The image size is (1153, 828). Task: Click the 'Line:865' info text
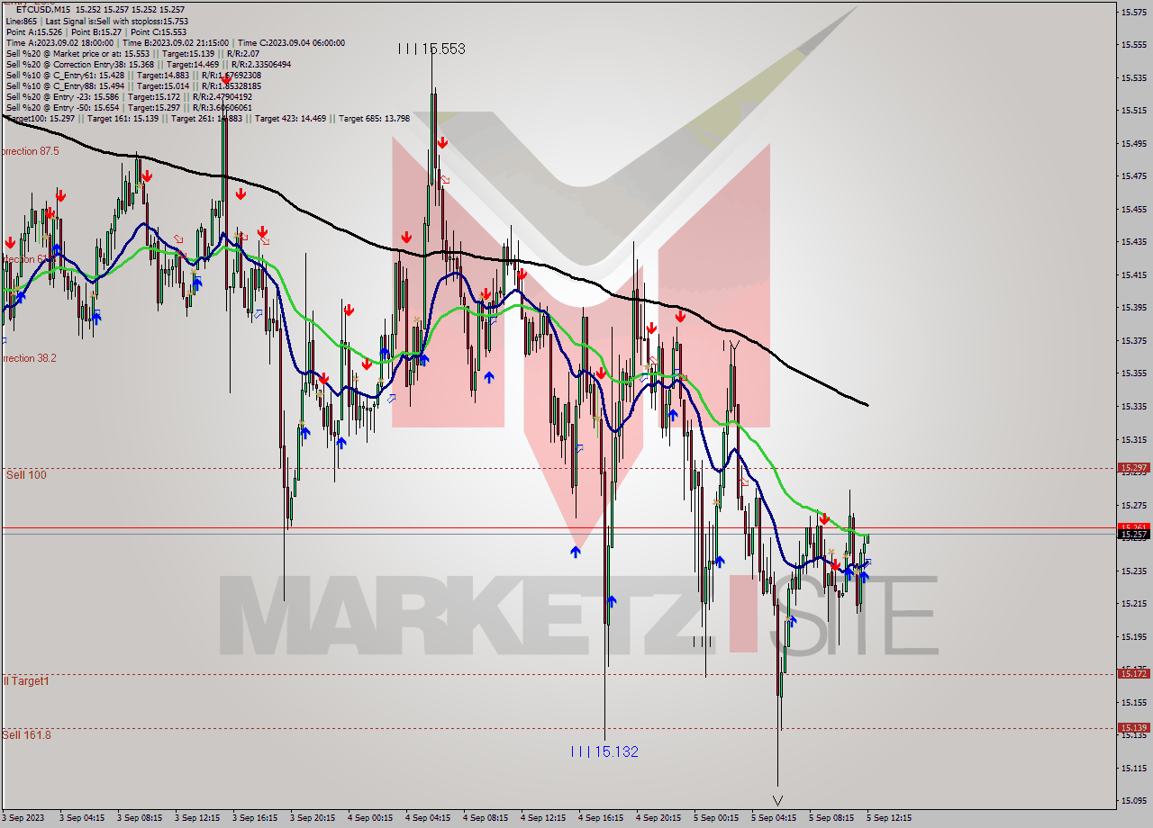(x=22, y=21)
